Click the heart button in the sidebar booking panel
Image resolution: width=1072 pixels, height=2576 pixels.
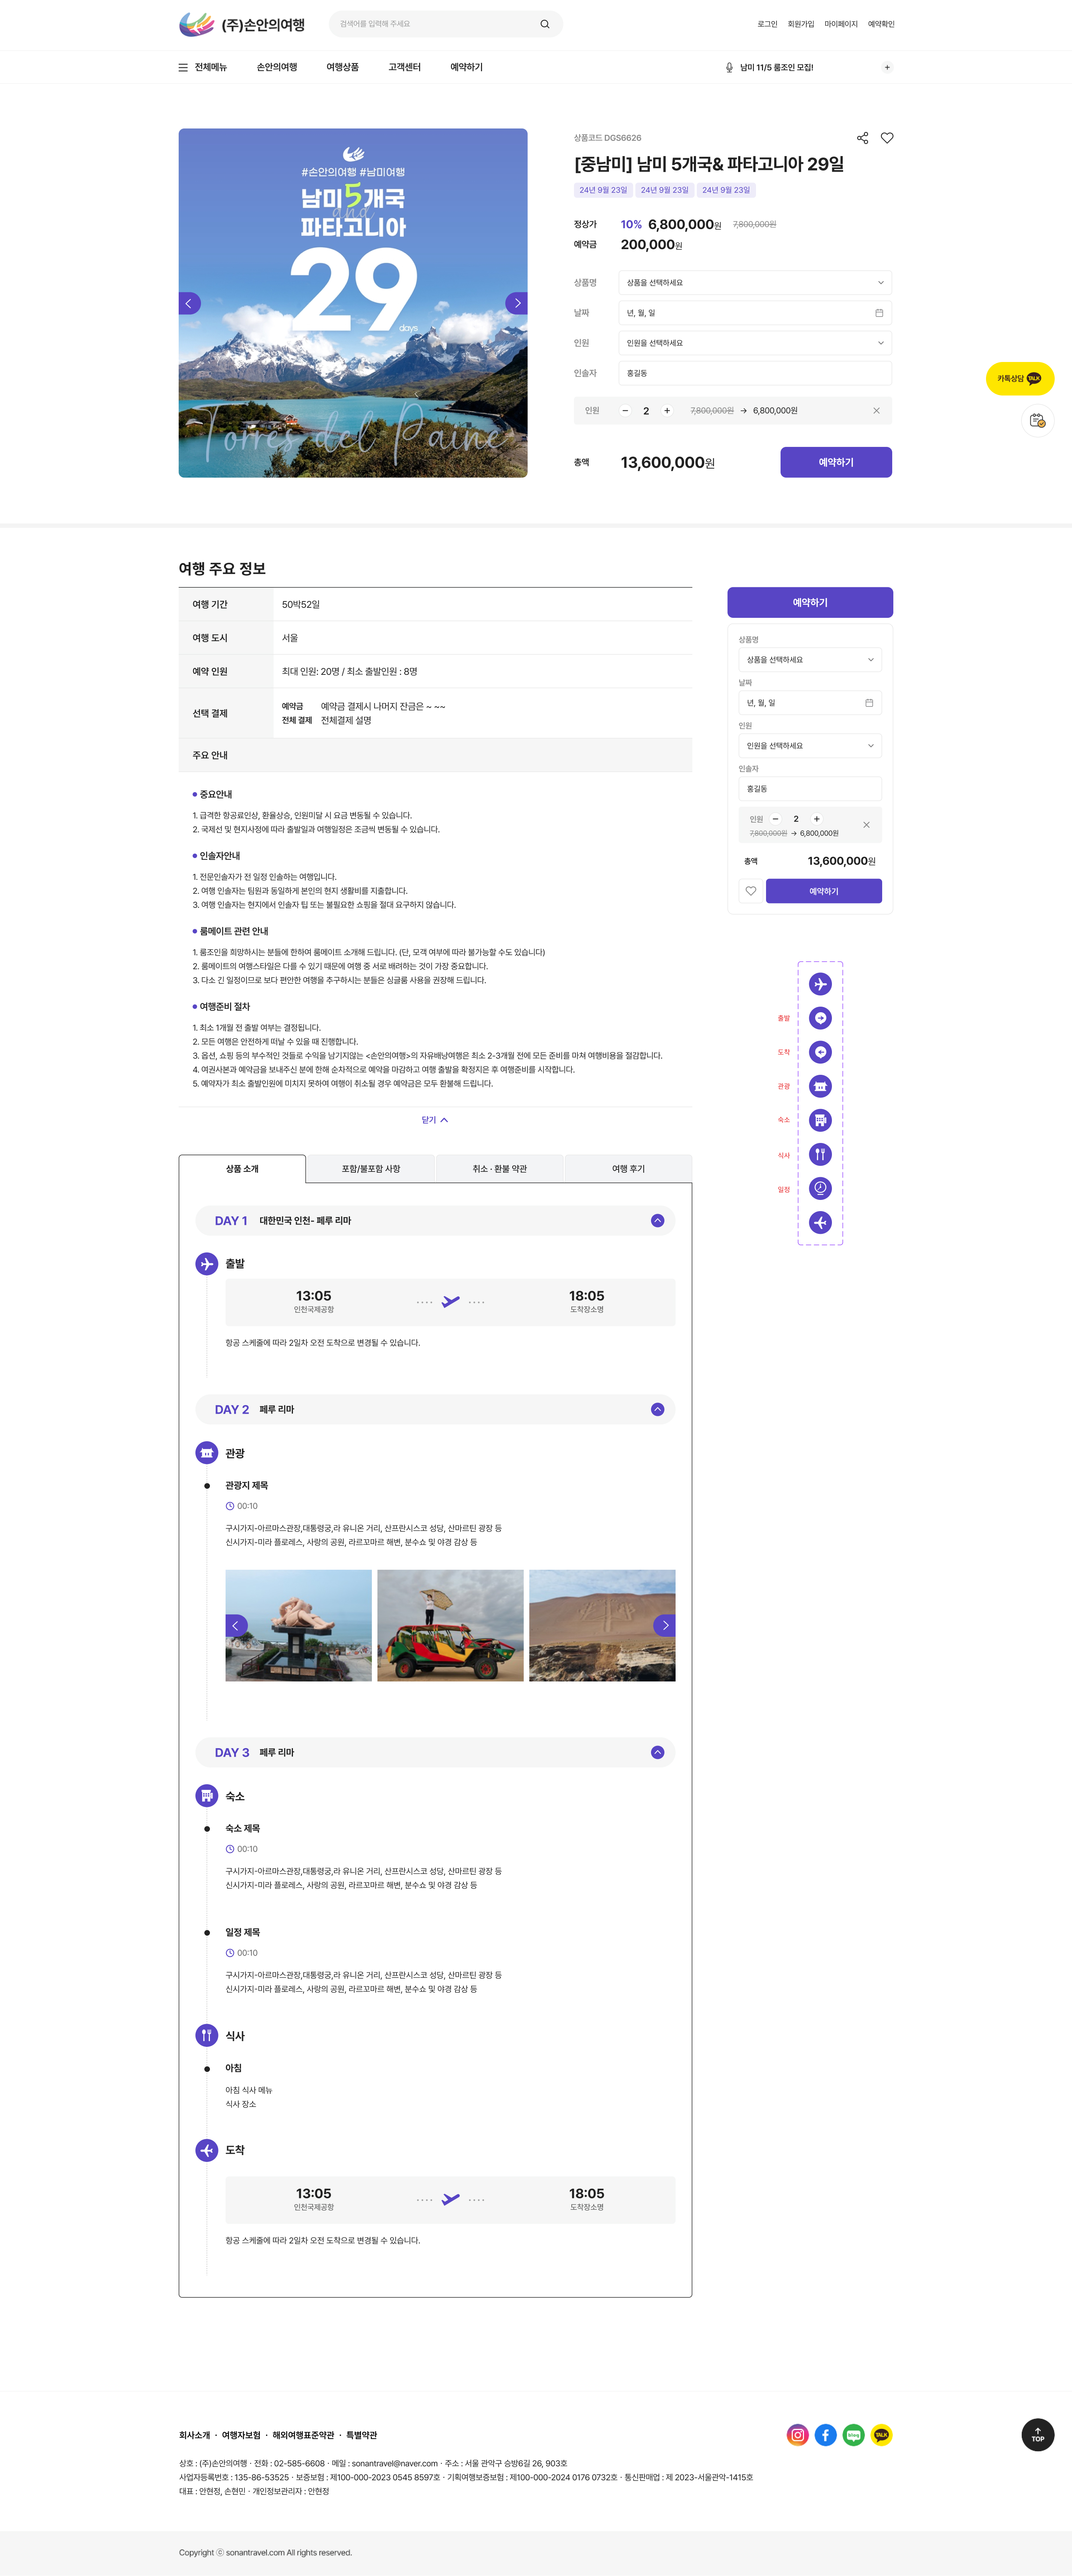(x=750, y=891)
